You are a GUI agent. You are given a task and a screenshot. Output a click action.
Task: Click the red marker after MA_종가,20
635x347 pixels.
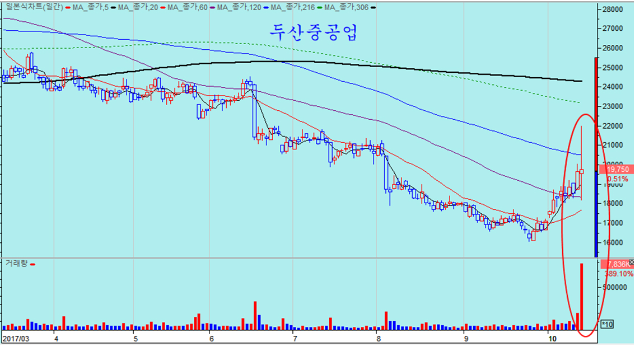(x=162, y=7)
